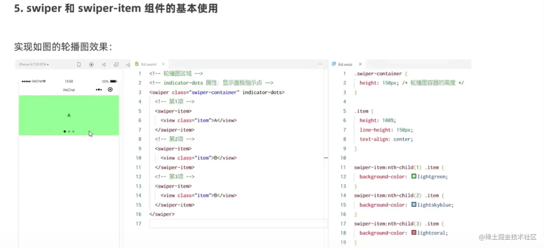Click the heading swiper 和 swiper-item 组件的基本使用
The height and width of the screenshot is (248, 544).
116,8
